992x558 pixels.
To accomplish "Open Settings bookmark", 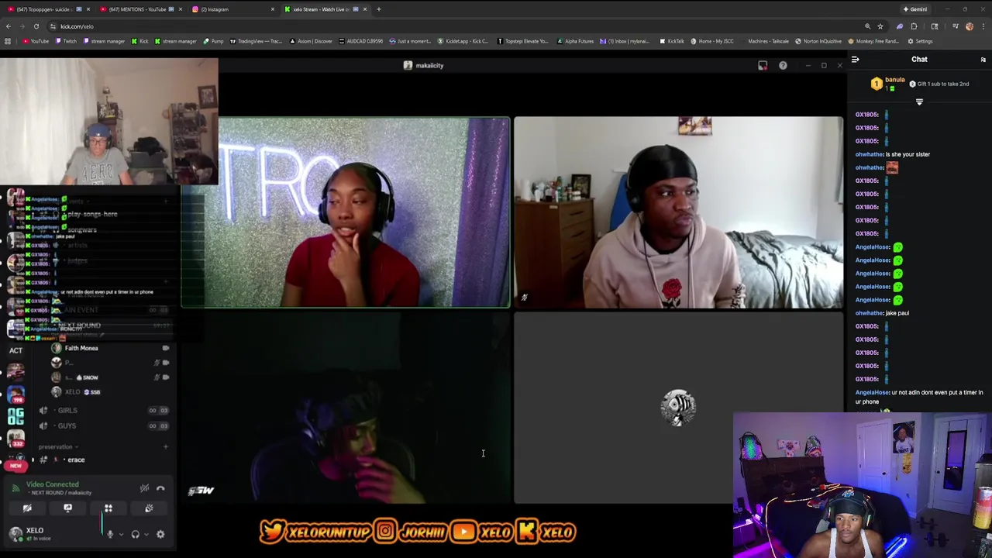I will (x=921, y=41).
